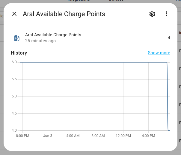The height and width of the screenshot is (155, 181).
Task: Click the '8:00 PM' time axis label
Action: pyautogui.click(x=22, y=136)
